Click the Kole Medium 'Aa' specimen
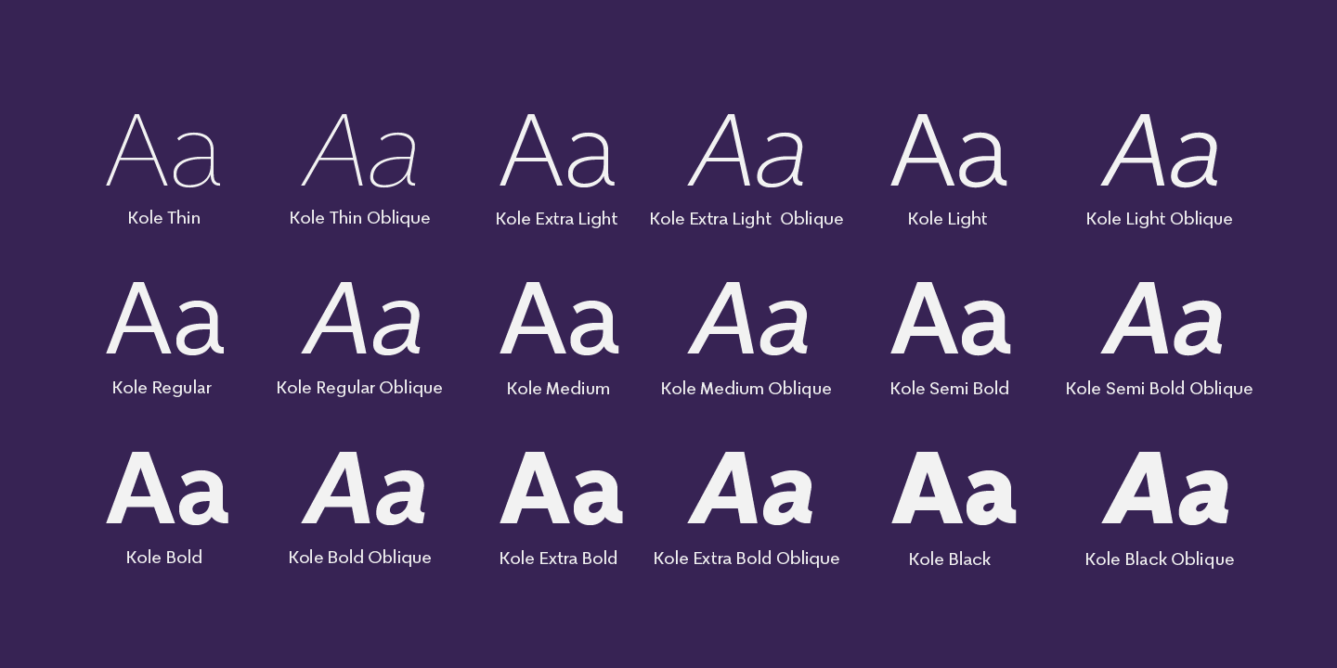 point(558,319)
